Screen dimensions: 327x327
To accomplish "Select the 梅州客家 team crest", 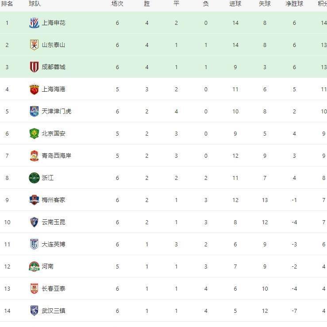I will (x=34, y=200).
